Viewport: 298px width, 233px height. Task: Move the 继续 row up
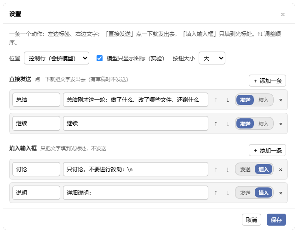(x=216, y=124)
